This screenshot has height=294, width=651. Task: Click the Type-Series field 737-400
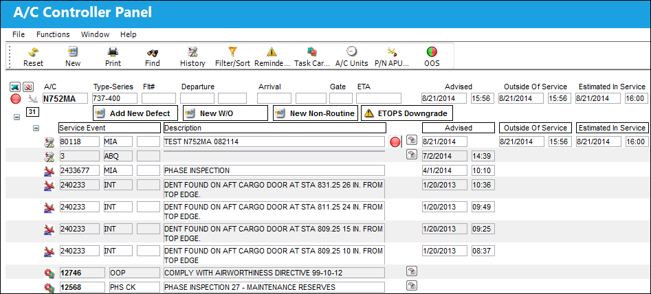pyautogui.click(x=115, y=99)
